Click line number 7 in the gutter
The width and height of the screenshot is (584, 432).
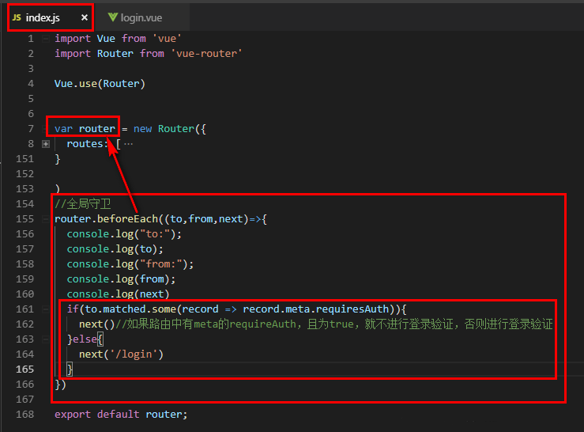pos(31,129)
